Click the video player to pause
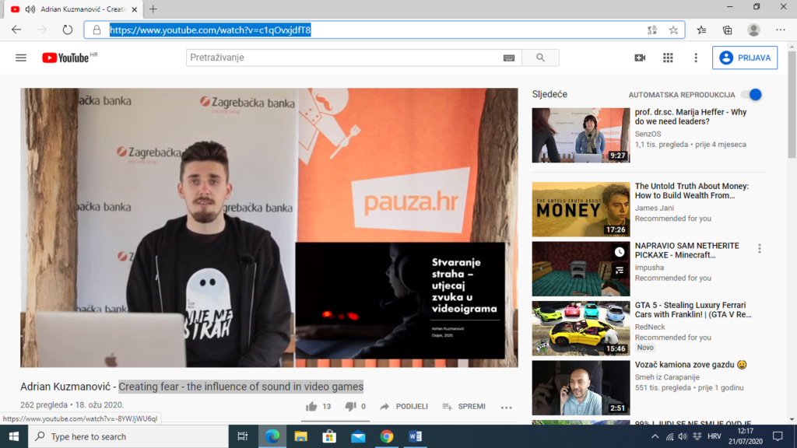Screen dimensions: 797x448 [269, 228]
